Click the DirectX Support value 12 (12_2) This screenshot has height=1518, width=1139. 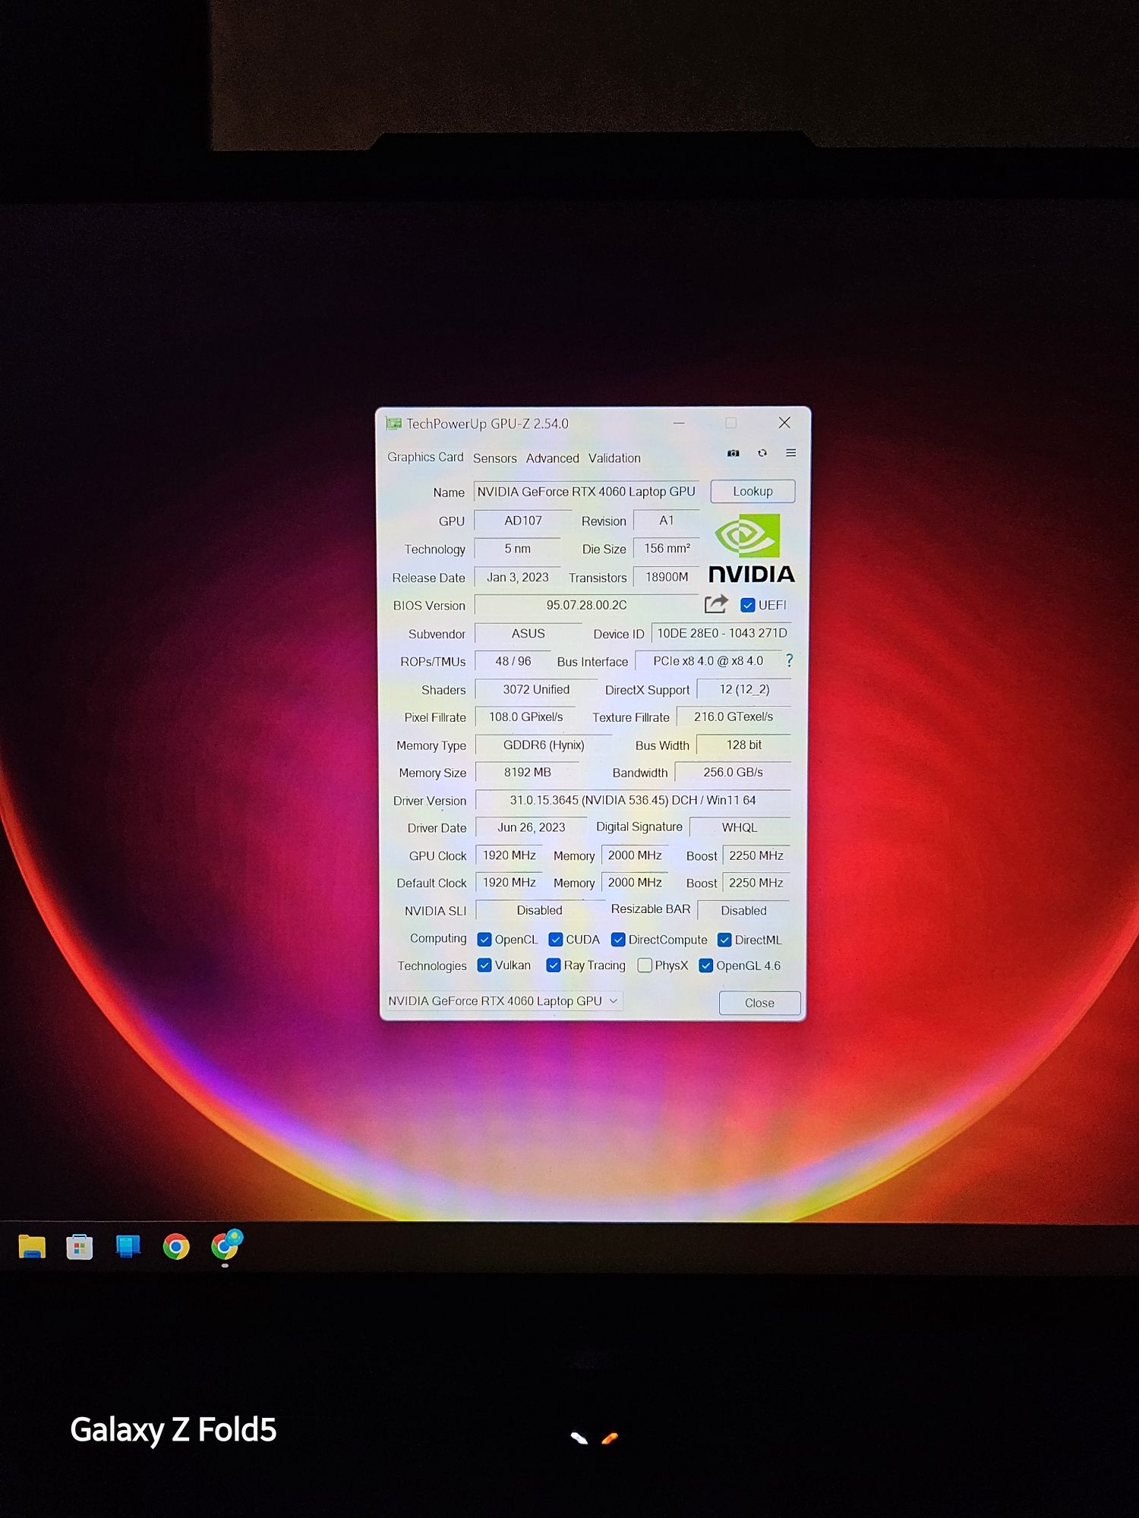(744, 689)
